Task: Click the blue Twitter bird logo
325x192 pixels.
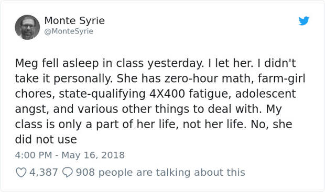Action: pos(304,21)
